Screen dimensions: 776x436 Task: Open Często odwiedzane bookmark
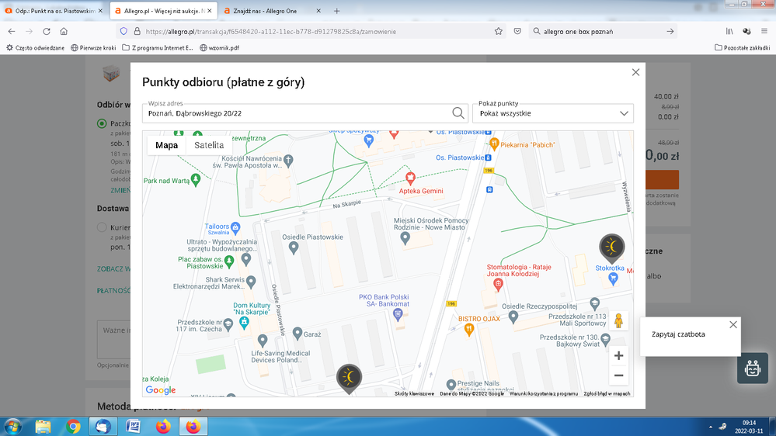[35, 48]
